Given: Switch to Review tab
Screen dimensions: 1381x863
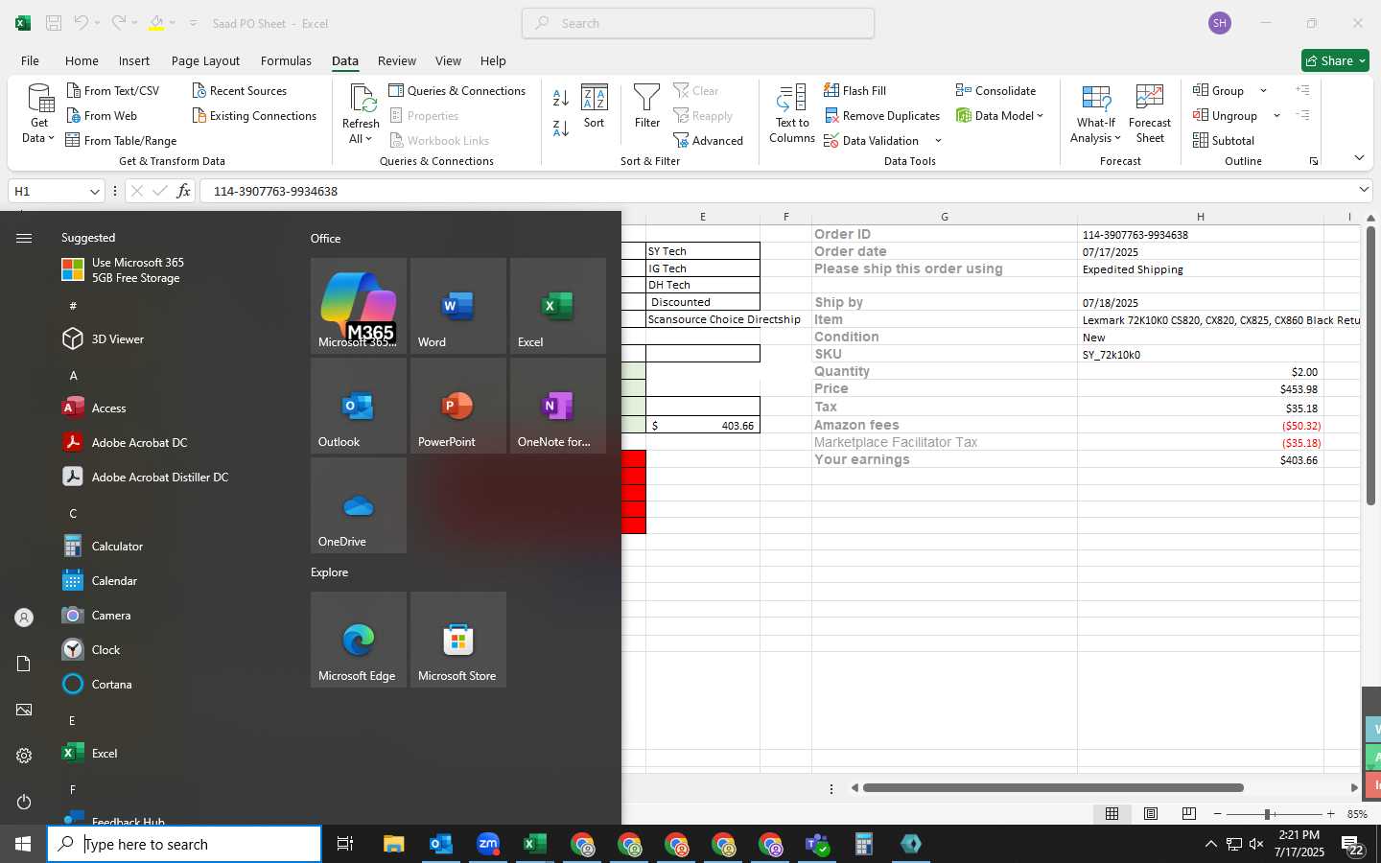Looking at the screenshot, I should click(x=396, y=60).
